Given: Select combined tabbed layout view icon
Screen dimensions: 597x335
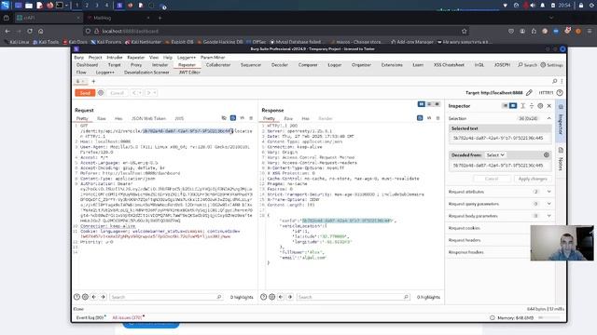Looking at the screenshot, I should point(437,104).
